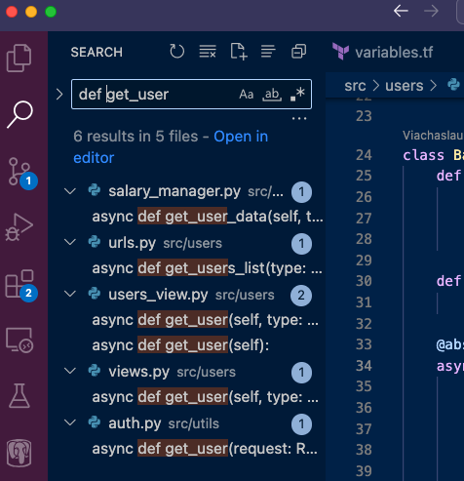The height and width of the screenshot is (481, 464).
Task: Click the Collapse All results icon
Action: (298, 52)
